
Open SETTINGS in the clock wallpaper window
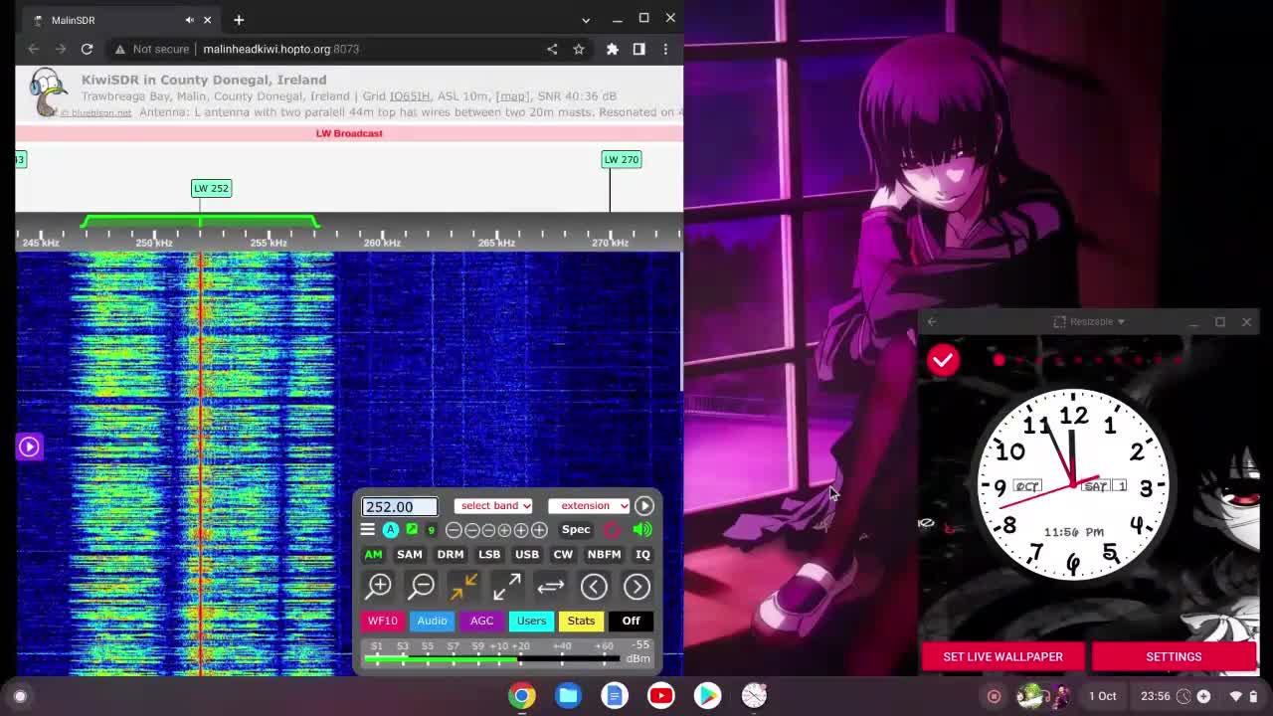pos(1174,656)
